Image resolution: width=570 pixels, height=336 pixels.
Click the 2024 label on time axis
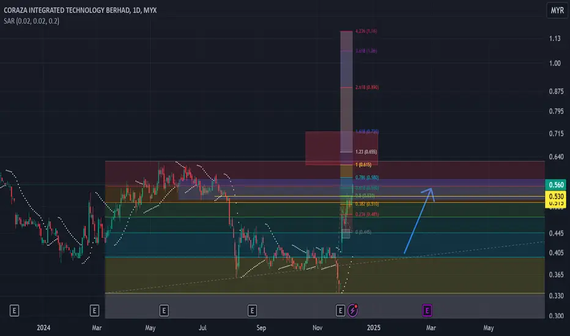[x=43, y=327]
